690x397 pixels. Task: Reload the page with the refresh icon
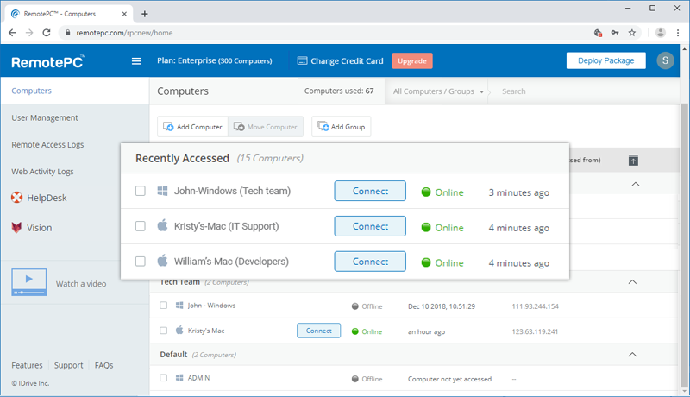47,33
